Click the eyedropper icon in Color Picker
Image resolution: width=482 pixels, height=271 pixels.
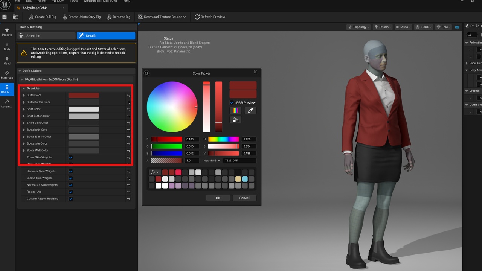pos(250,110)
